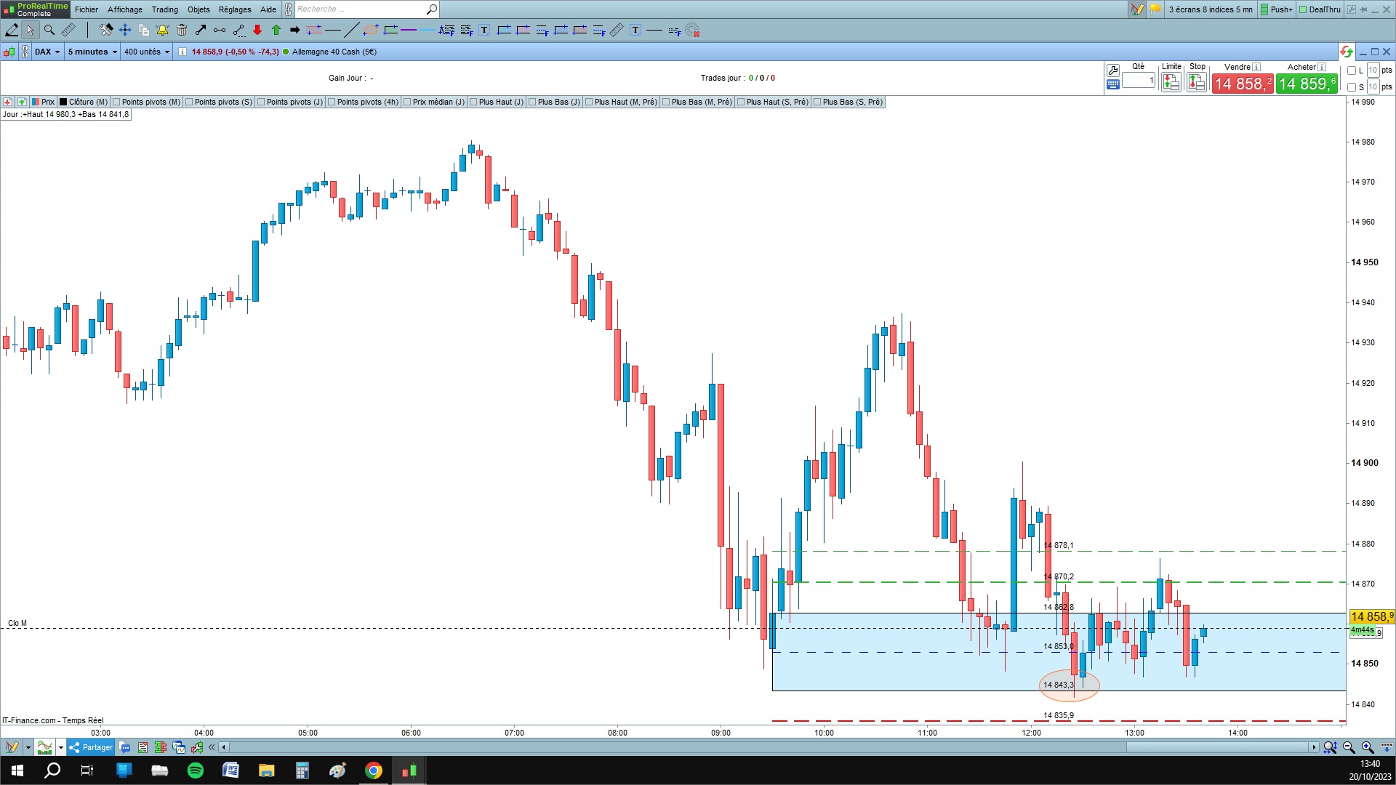Select the red down arrow tool
Viewport: 1396px width, 785px height.
pos(257,30)
